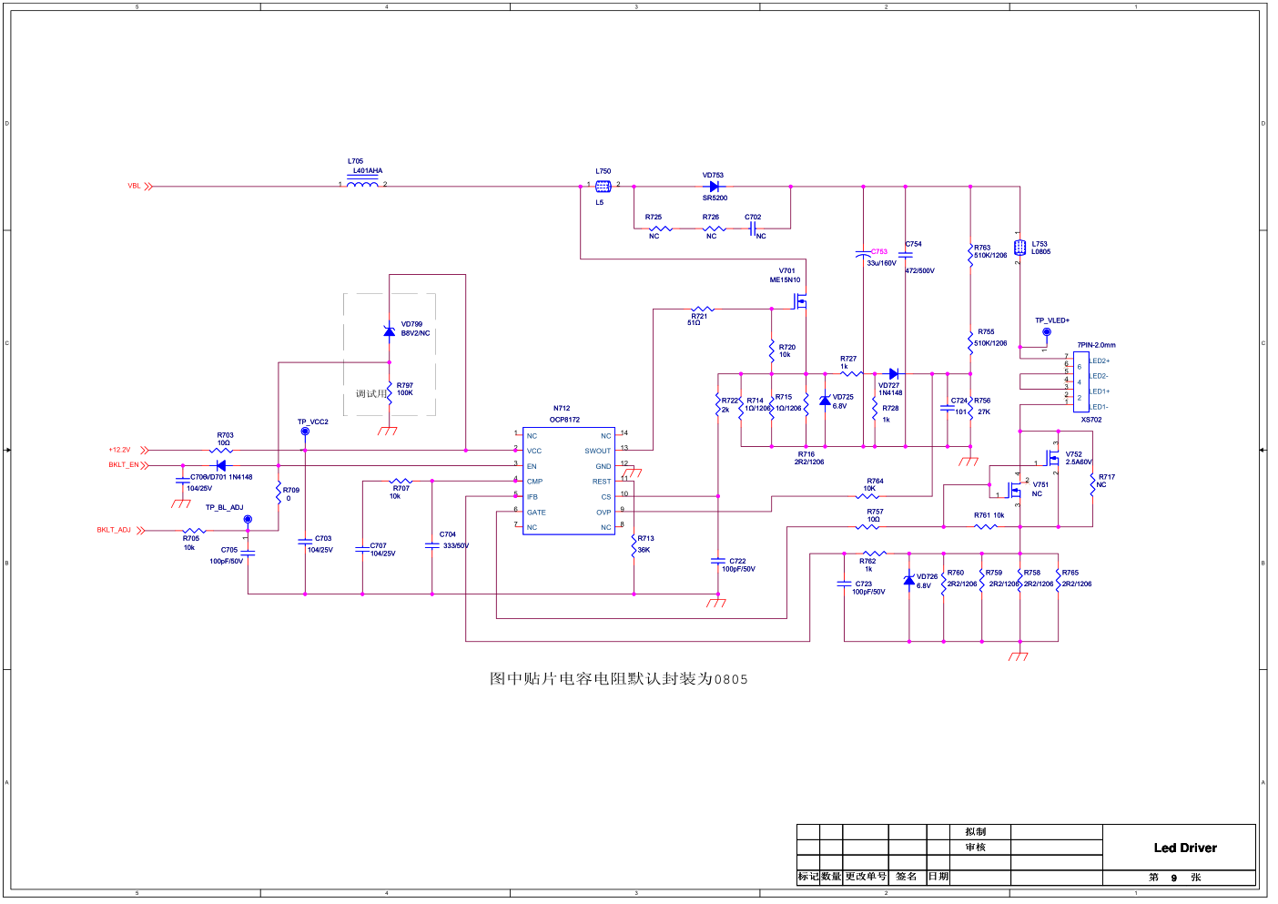Click the TP_VCC2 test point symbol
This screenshot has width=1278, height=904.
(305, 432)
